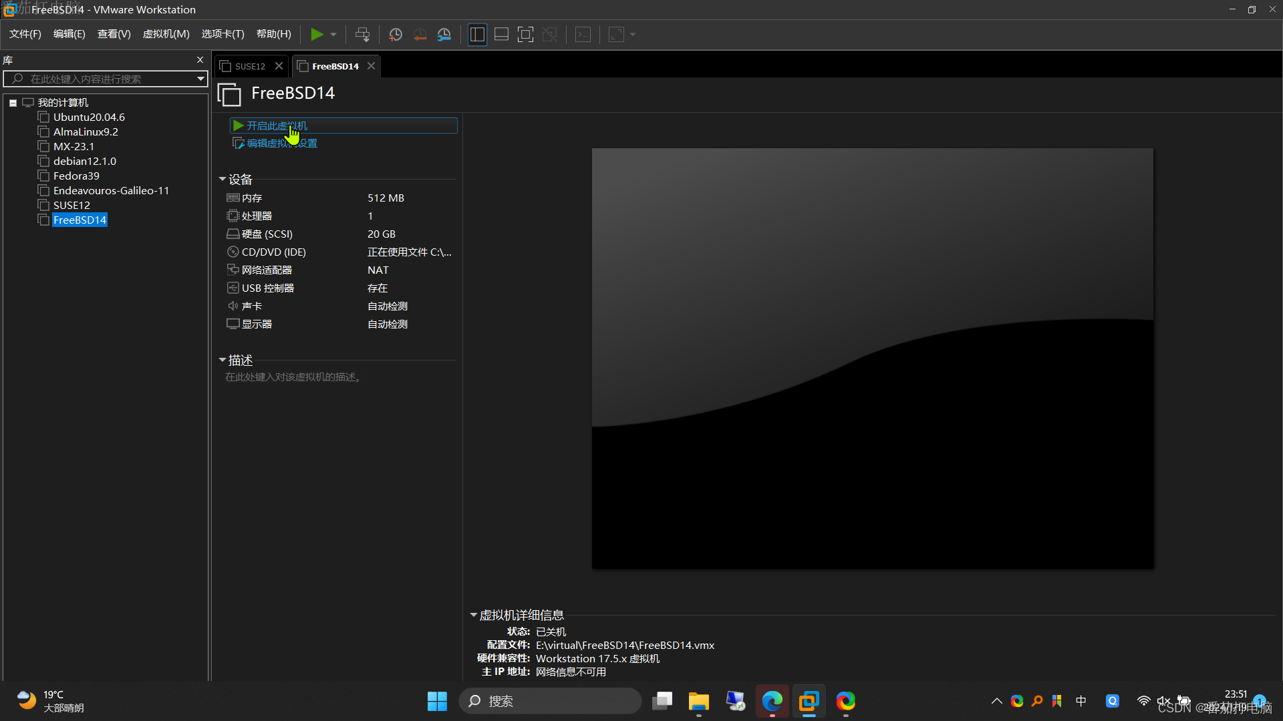Click the config file path E:\virtual\FreeBSD14
This screenshot has width=1283, height=721.
[x=625, y=646]
